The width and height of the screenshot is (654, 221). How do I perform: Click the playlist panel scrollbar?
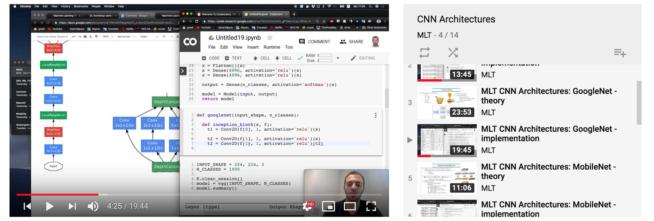[x=639, y=103]
